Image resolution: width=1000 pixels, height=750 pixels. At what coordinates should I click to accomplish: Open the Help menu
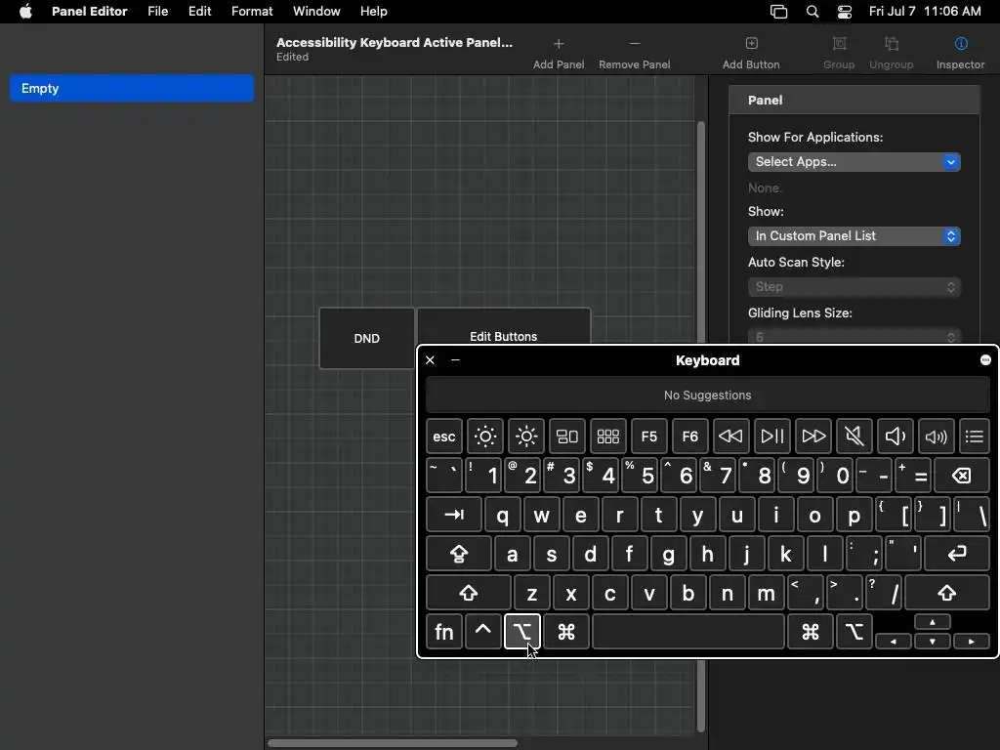point(374,12)
